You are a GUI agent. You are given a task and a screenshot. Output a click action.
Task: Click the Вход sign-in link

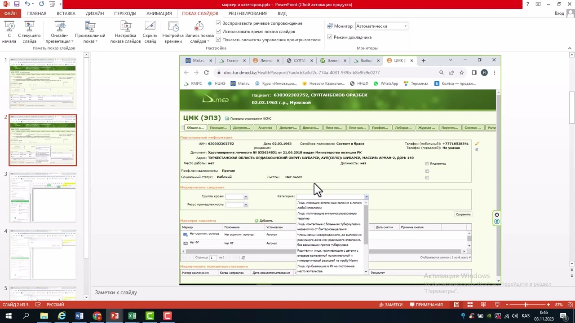tap(559, 13)
